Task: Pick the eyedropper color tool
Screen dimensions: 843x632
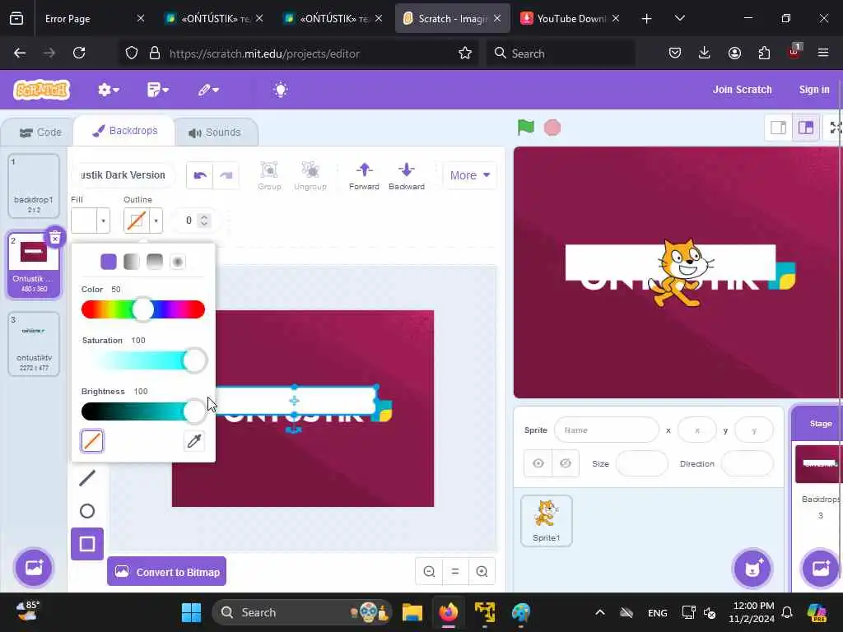Action: point(194,441)
